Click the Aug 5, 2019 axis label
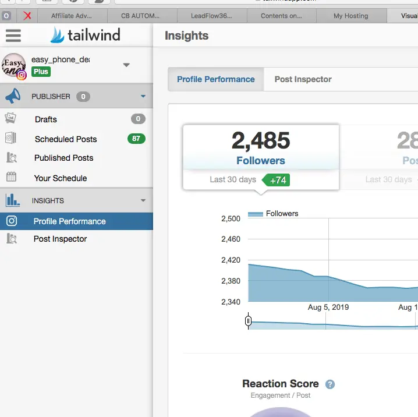This screenshot has height=417, width=418. click(x=328, y=307)
